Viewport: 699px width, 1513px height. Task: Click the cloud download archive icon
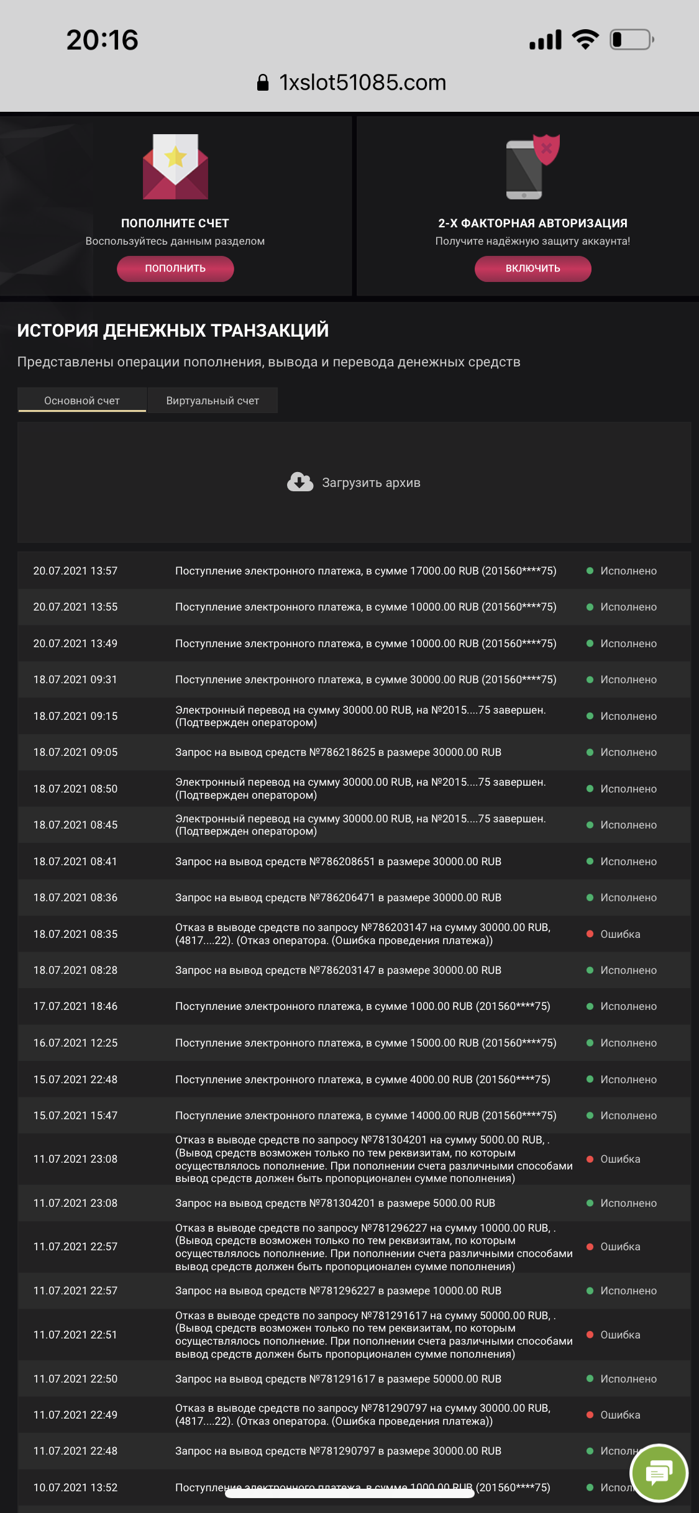point(300,482)
